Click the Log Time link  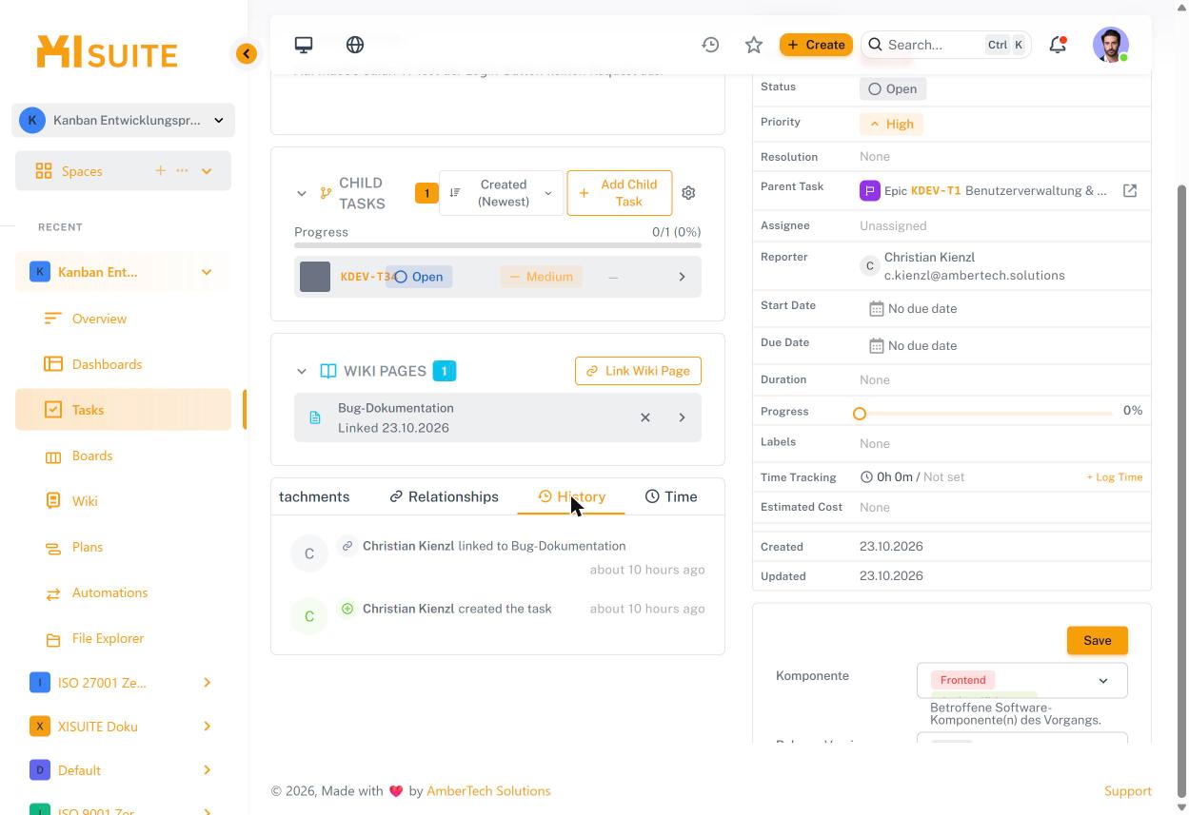click(x=1114, y=477)
